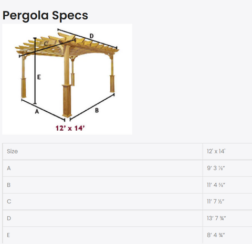The width and height of the screenshot is (252, 244).
Task: Click row D label in the specs table
Action: coord(9,218)
